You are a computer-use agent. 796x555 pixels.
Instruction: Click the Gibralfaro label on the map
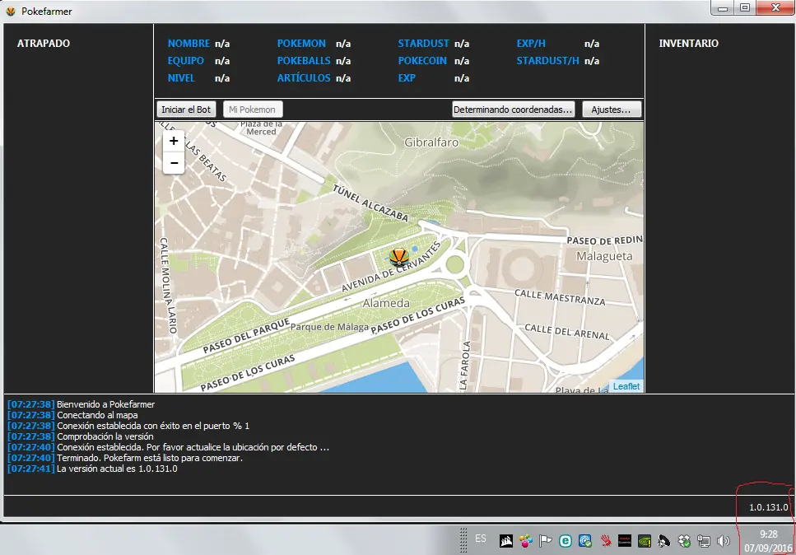[x=431, y=142]
